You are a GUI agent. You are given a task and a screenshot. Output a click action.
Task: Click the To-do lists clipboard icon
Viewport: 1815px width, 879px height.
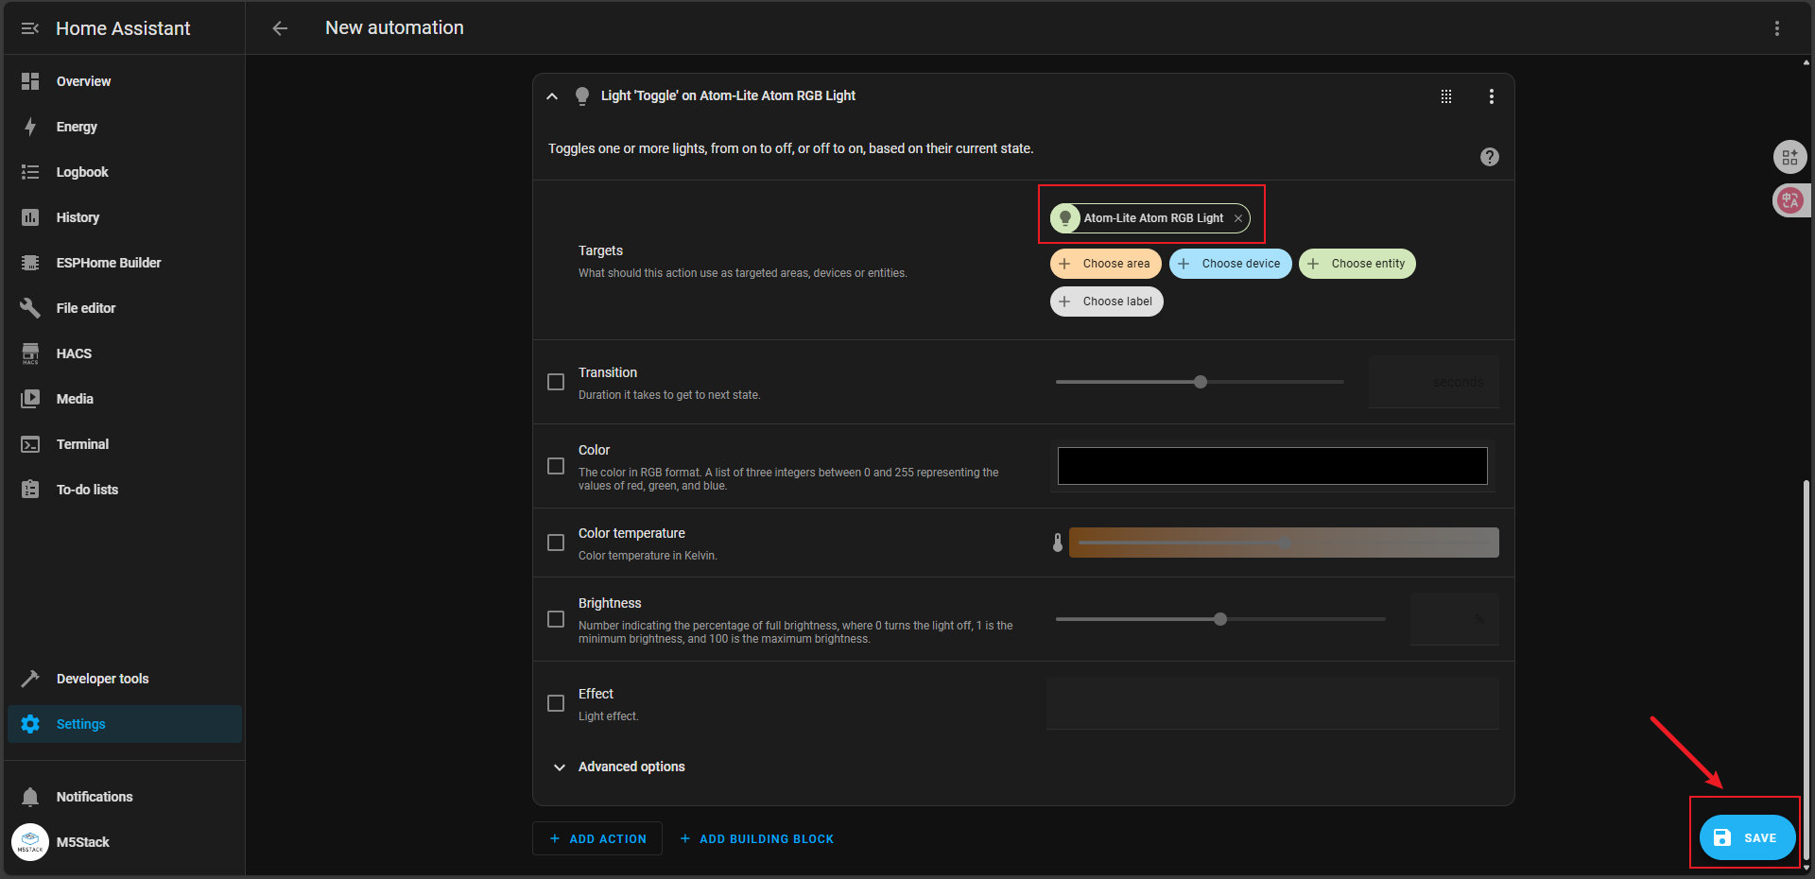30,490
